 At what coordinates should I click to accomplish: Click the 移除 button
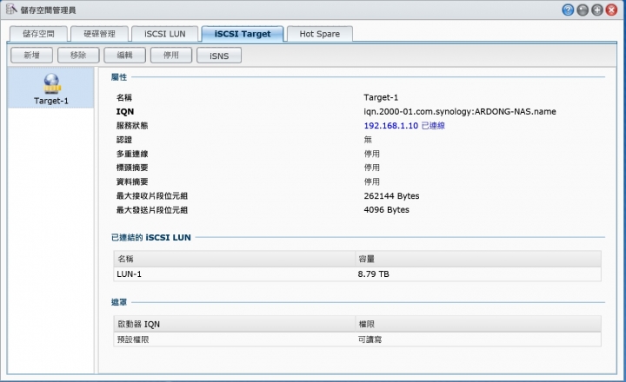tap(78, 56)
